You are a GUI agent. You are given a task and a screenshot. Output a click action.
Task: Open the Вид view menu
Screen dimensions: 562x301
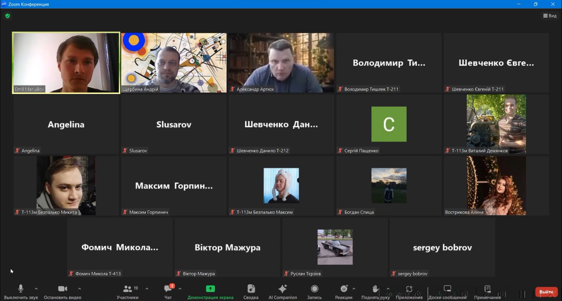pos(550,16)
